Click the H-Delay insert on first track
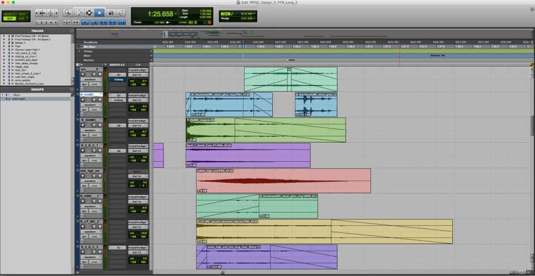This screenshot has height=276, width=535. [118, 79]
